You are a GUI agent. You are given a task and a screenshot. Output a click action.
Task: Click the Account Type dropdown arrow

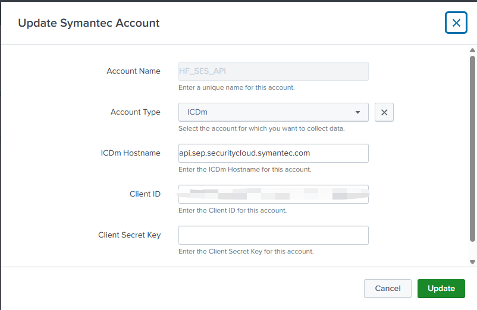(357, 112)
